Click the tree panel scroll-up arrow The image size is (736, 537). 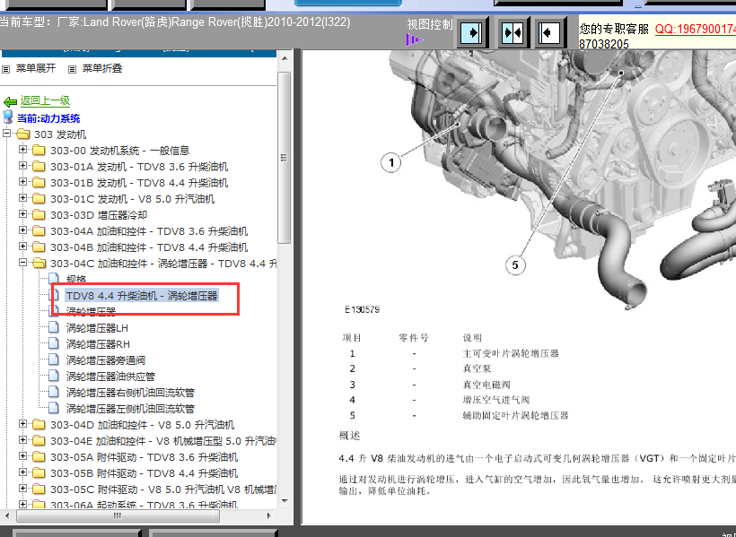[285, 59]
